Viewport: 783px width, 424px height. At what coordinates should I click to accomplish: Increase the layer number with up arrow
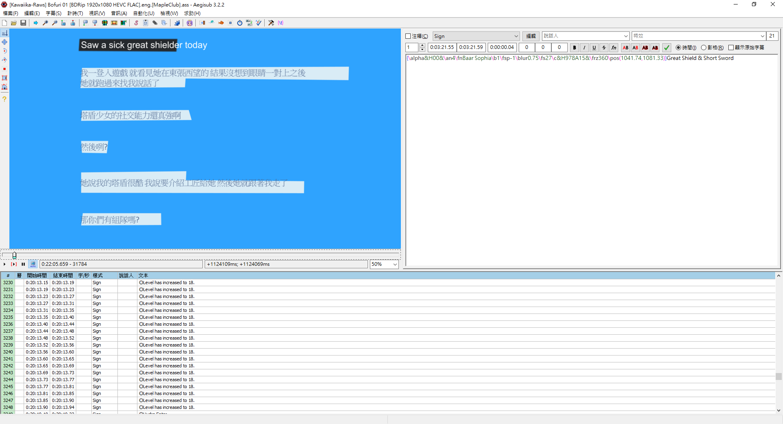pos(422,45)
